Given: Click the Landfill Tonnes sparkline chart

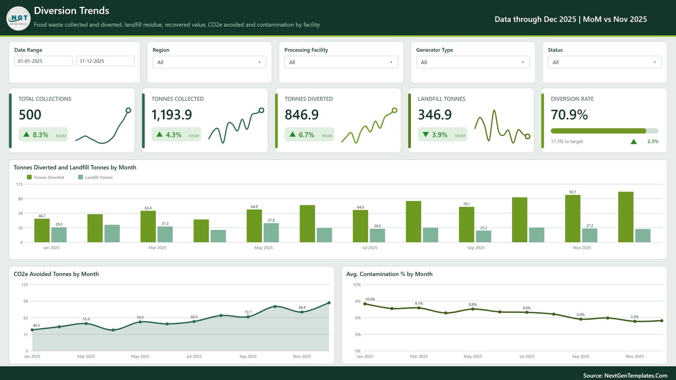Looking at the screenshot, I should coord(502,126).
